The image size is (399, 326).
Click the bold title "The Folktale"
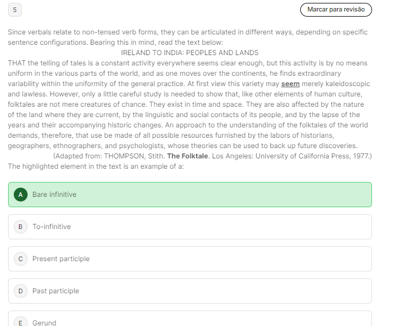(187, 156)
